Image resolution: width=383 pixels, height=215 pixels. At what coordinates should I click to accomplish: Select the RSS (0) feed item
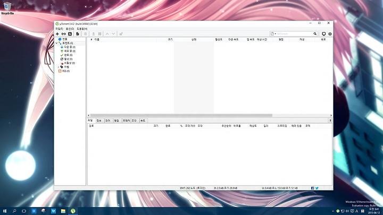pyautogui.click(x=64, y=71)
